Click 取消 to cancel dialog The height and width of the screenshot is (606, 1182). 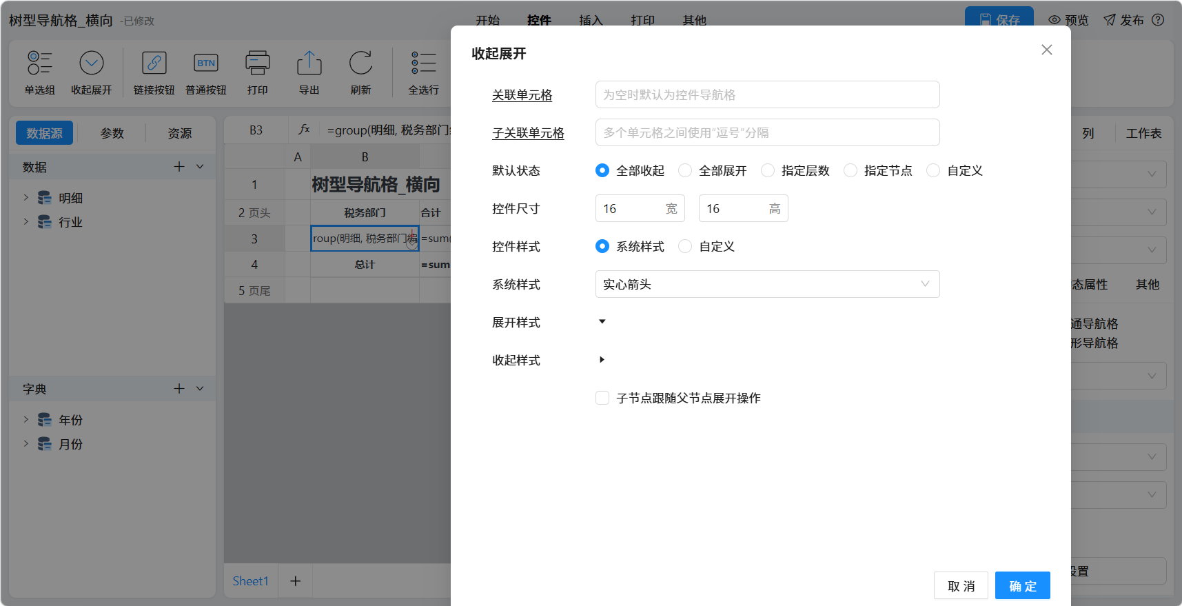[961, 585]
